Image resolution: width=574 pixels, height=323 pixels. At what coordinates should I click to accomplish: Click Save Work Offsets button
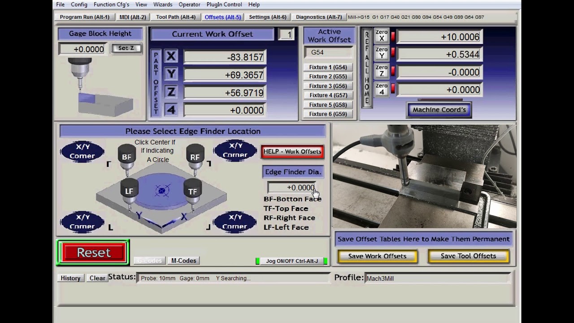pyautogui.click(x=377, y=256)
